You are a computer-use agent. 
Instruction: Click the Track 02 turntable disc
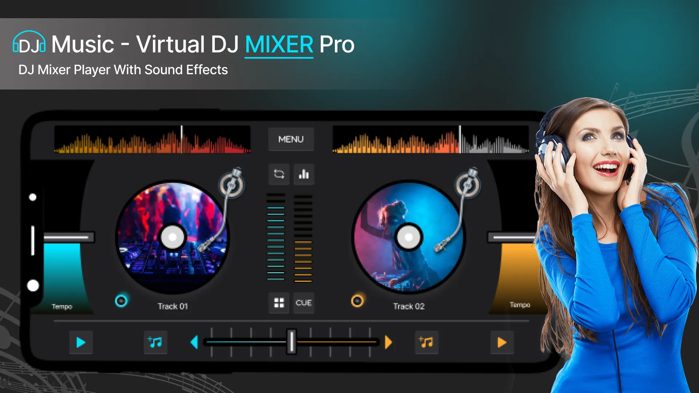click(x=408, y=237)
